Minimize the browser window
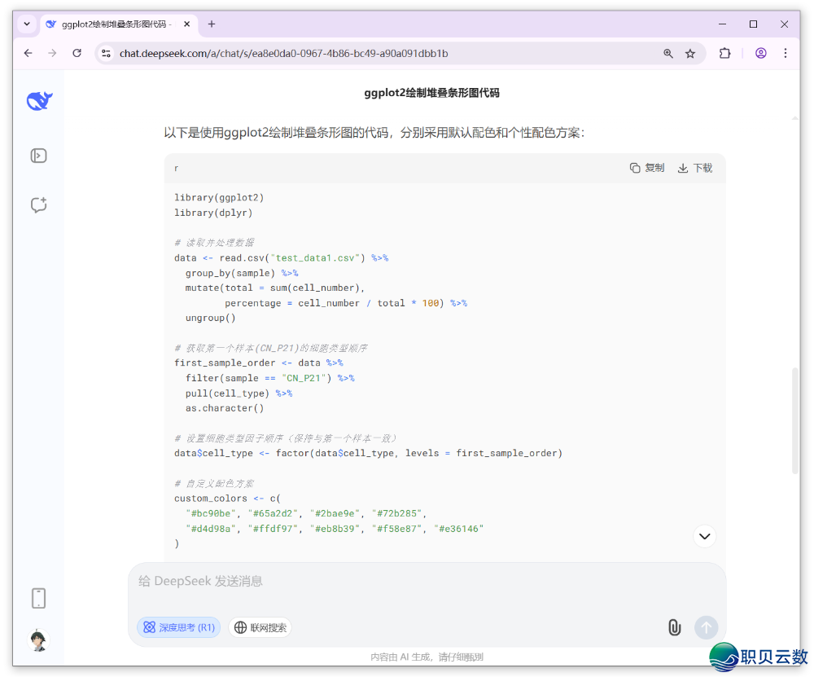 tap(722, 24)
